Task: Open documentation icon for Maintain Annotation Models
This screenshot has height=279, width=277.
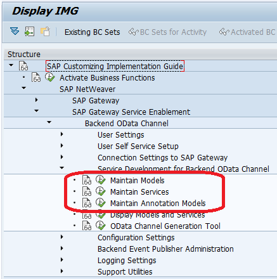Action: coord(87,203)
